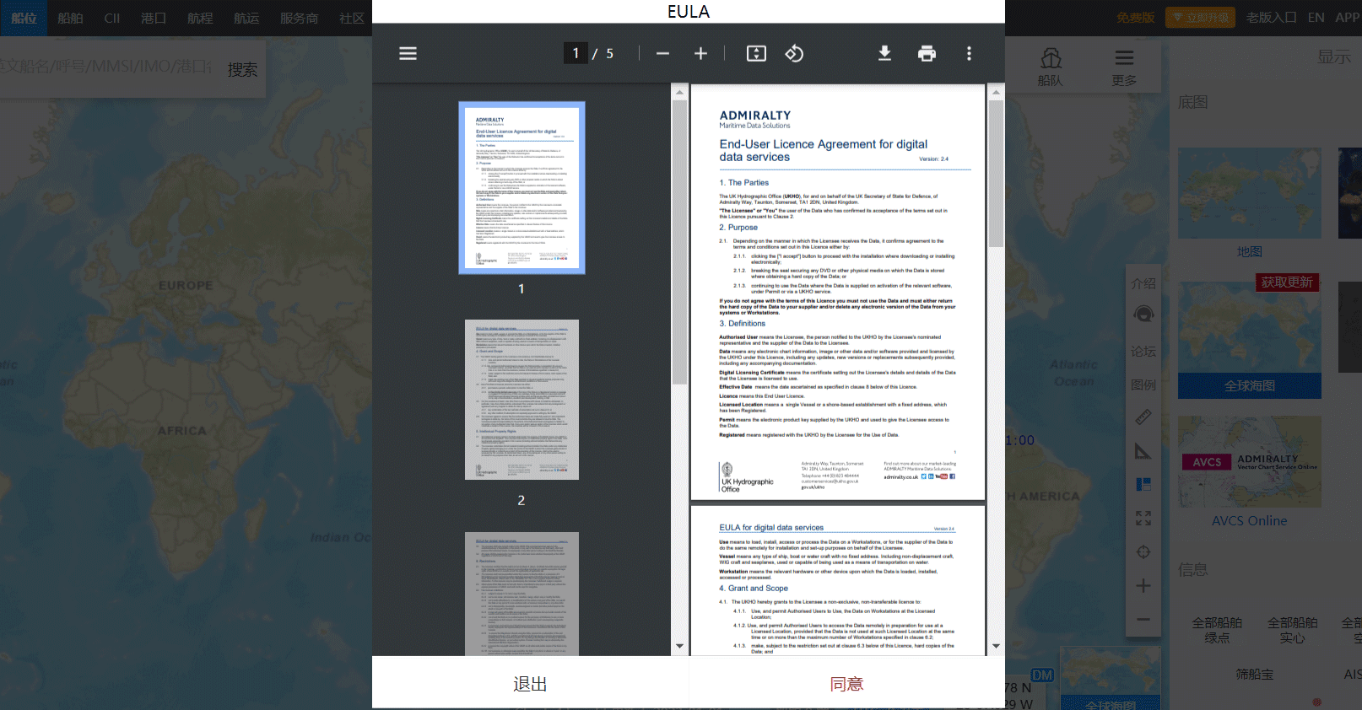Viewport: 1362px width, 710px height.
Task: Click the 搜索 search button
Action: point(242,70)
